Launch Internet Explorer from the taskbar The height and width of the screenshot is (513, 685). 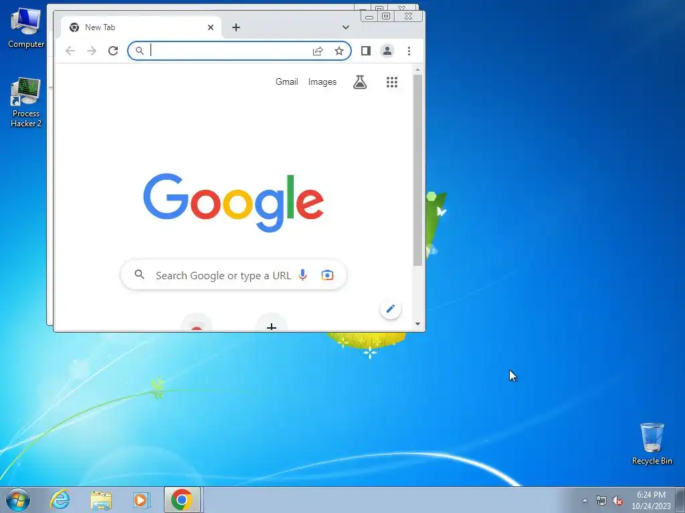pyautogui.click(x=60, y=500)
